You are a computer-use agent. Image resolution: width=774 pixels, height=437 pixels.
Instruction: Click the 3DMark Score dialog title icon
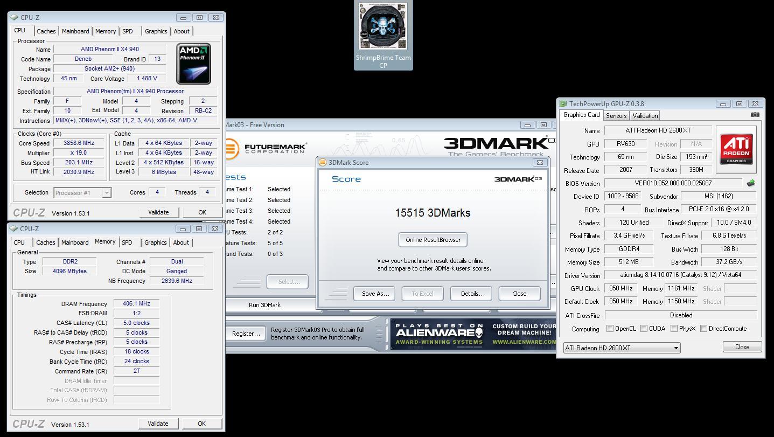point(323,162)
